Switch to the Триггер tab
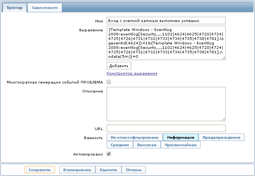 [x=14, y=8]
